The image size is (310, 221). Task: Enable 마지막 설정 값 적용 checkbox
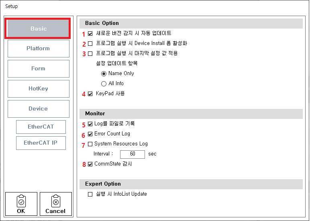pyautogui.click(x=90, y=53)
